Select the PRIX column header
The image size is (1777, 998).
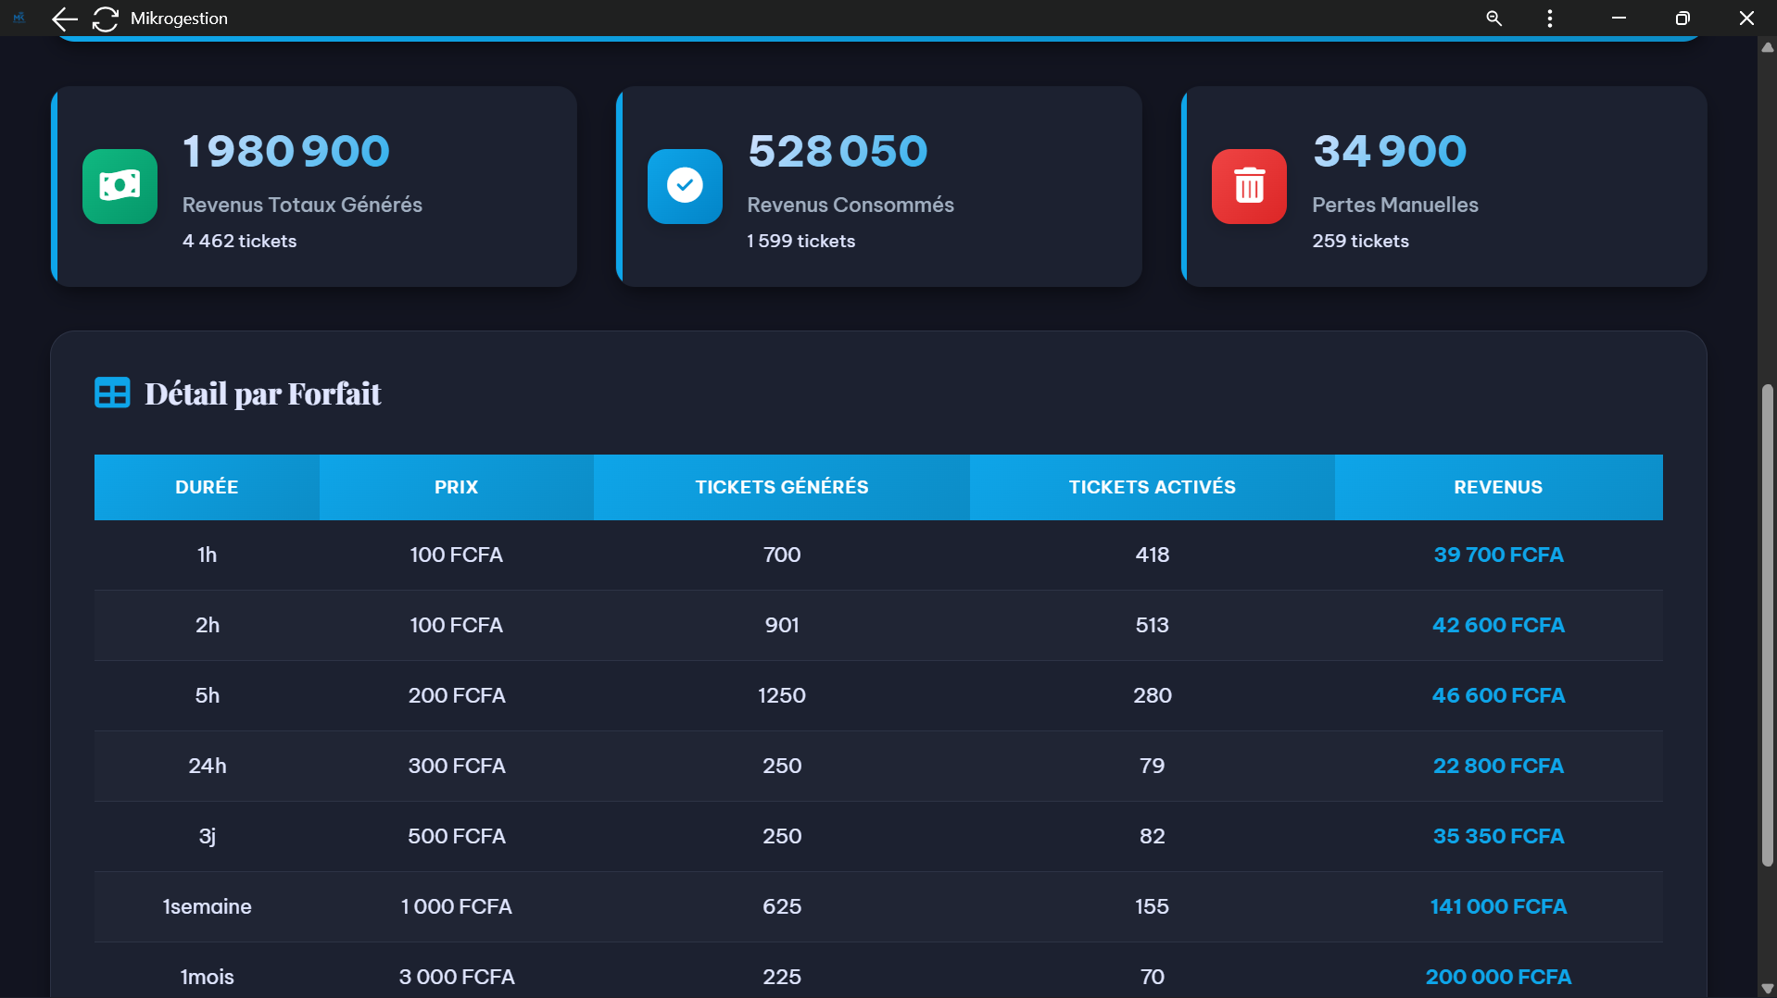click(x=456, y=487)
